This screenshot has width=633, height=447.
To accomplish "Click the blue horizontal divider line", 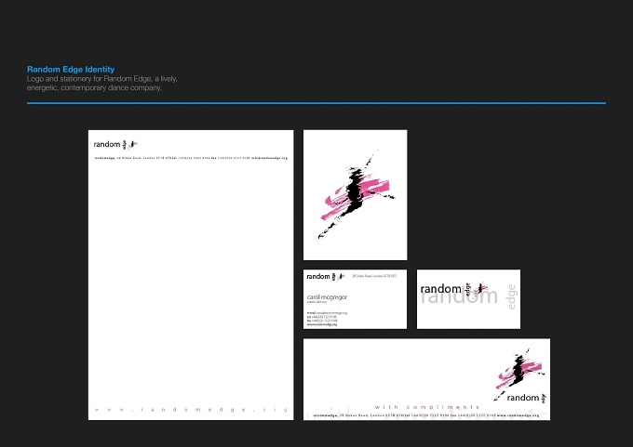I will point(316,103).
